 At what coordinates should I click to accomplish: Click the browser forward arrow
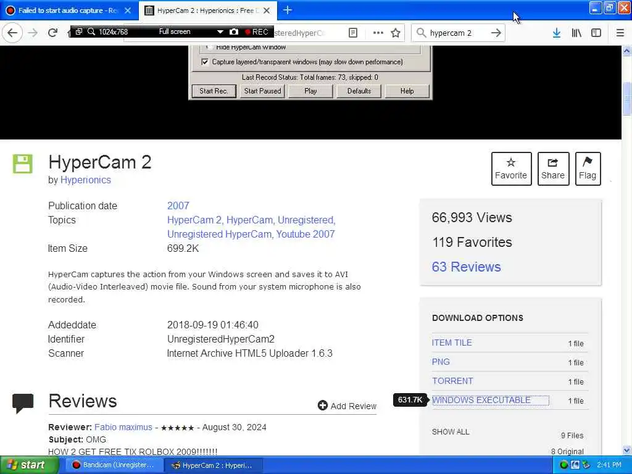click(x=33, y=33)
